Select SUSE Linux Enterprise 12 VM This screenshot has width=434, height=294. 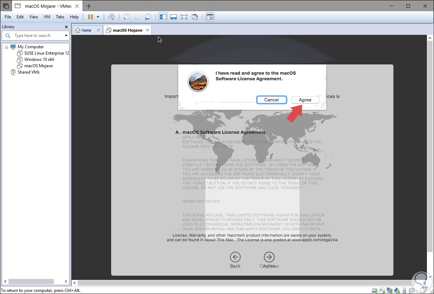pos(47,53)
